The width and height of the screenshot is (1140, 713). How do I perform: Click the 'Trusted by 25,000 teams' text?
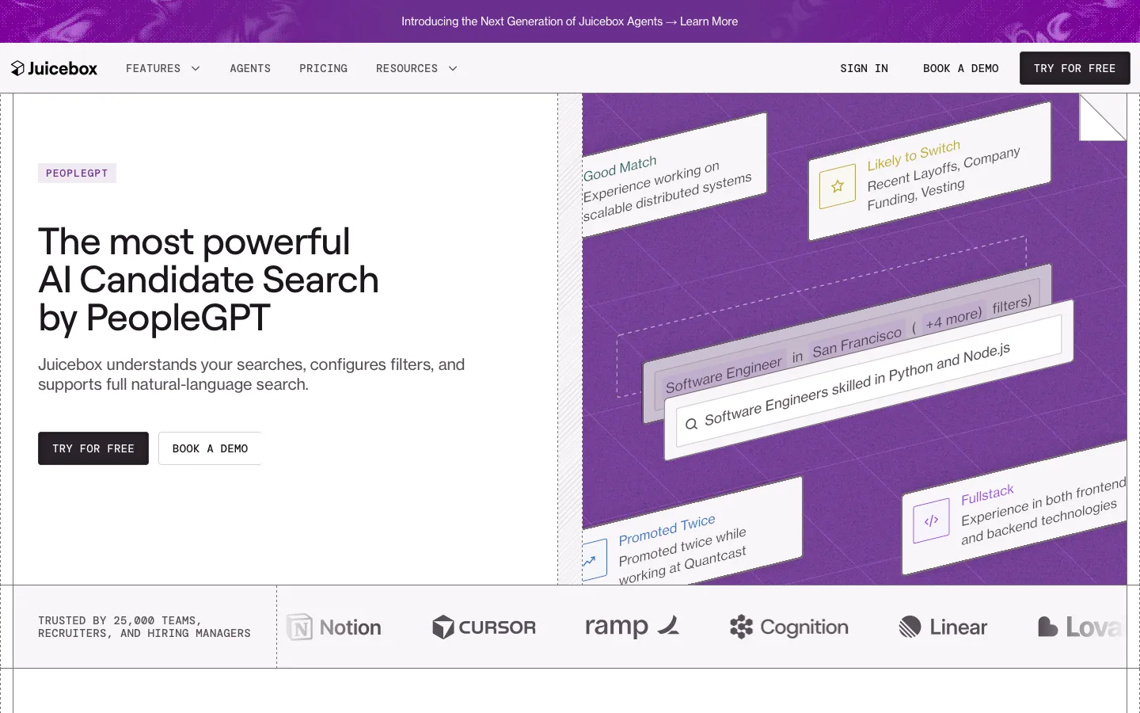tap(144, 627)
